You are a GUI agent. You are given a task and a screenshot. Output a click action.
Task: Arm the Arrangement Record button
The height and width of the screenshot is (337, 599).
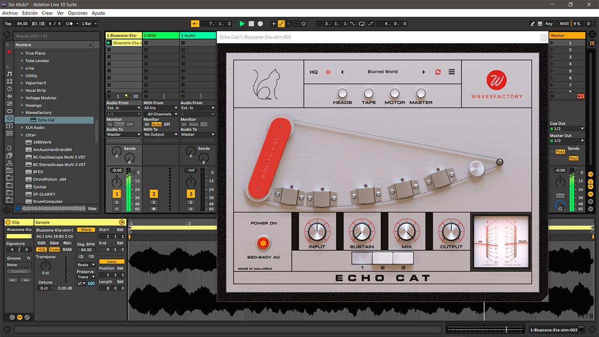click(x=261, y=23)
